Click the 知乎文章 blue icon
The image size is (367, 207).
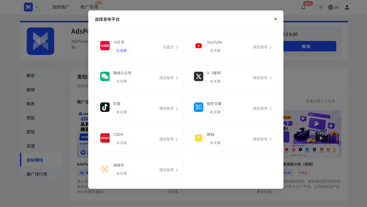point(199,107)
